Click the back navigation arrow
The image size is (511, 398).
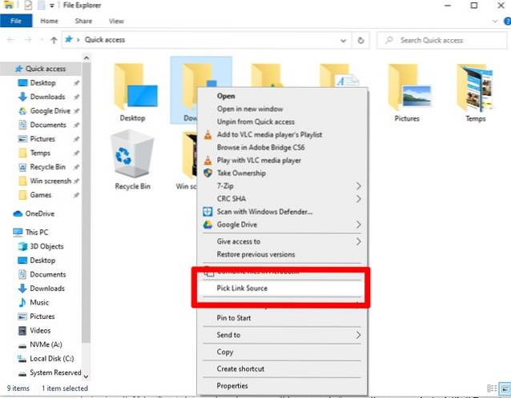click(x=10, y=40)
